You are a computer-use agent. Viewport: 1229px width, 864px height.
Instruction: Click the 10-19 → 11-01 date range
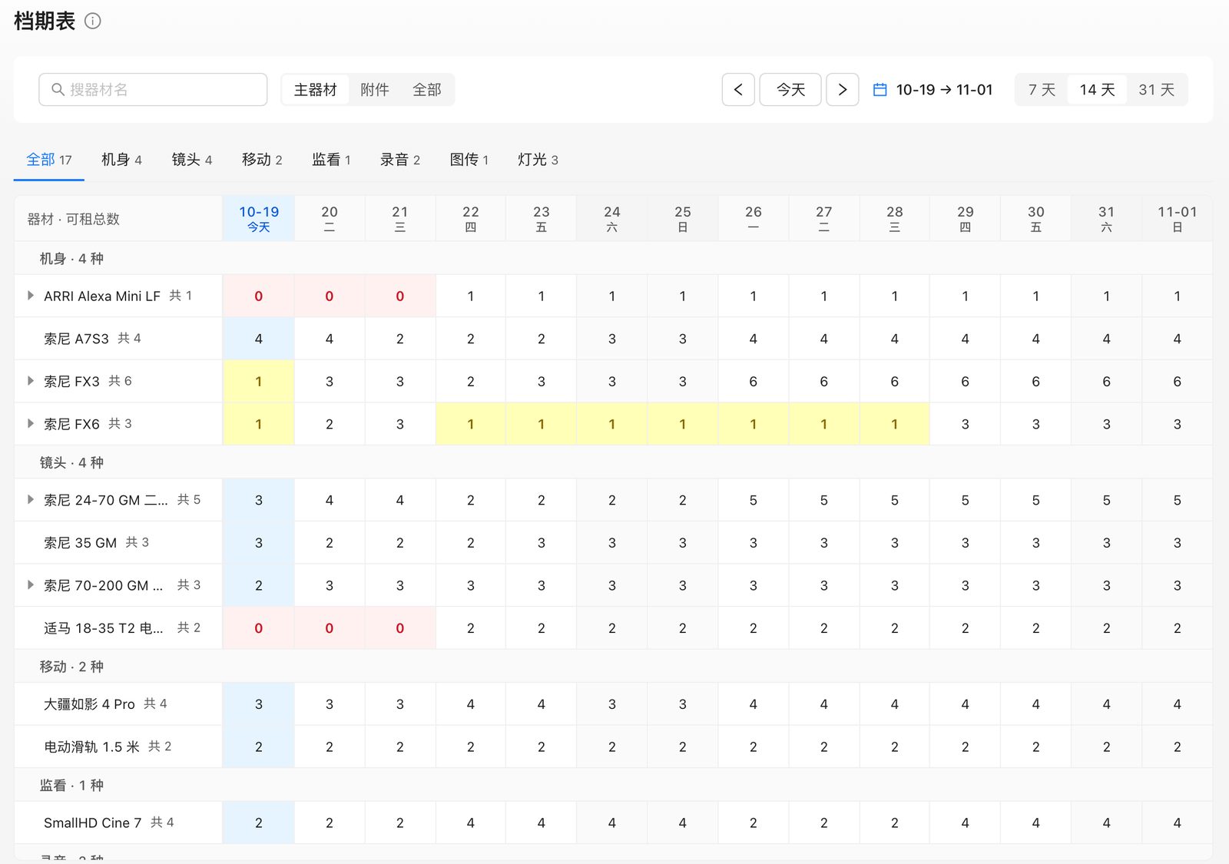944,90
